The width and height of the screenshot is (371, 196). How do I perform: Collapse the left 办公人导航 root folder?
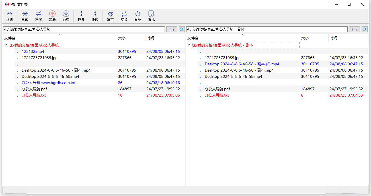point(6,45)
